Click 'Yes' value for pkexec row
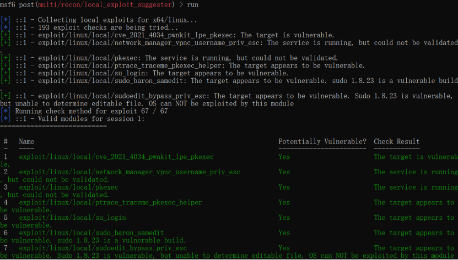This screenshot has height=260, width=458. click(x=284, y=187)
